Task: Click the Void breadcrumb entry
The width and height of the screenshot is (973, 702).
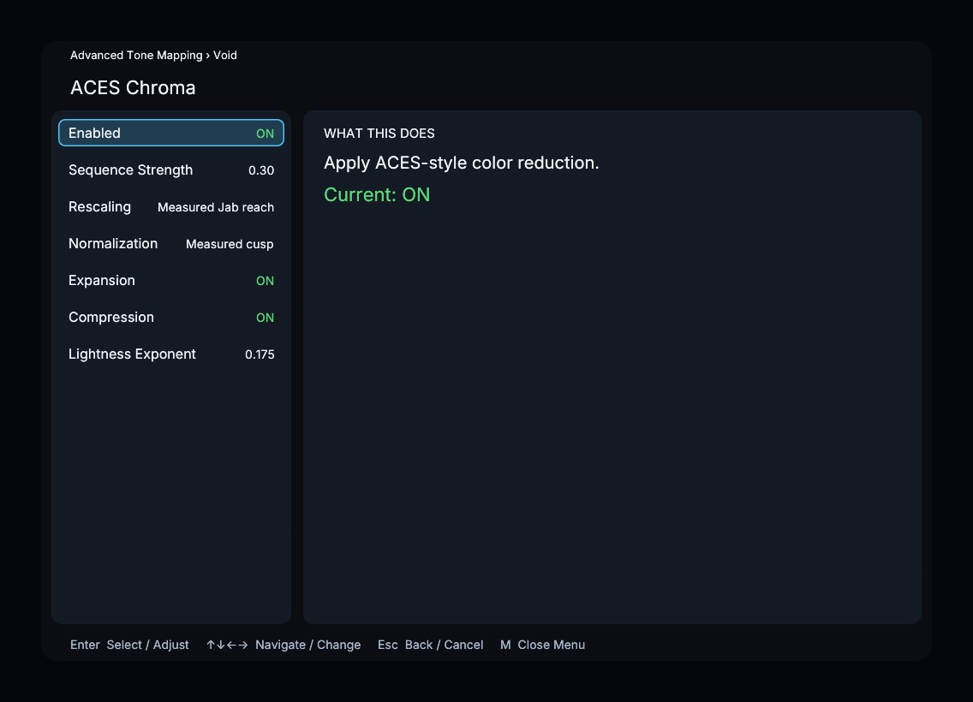Action: (x=225, y=55)
